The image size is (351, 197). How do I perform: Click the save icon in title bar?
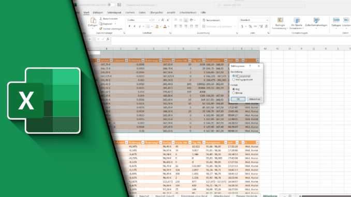tap(119, 5)
